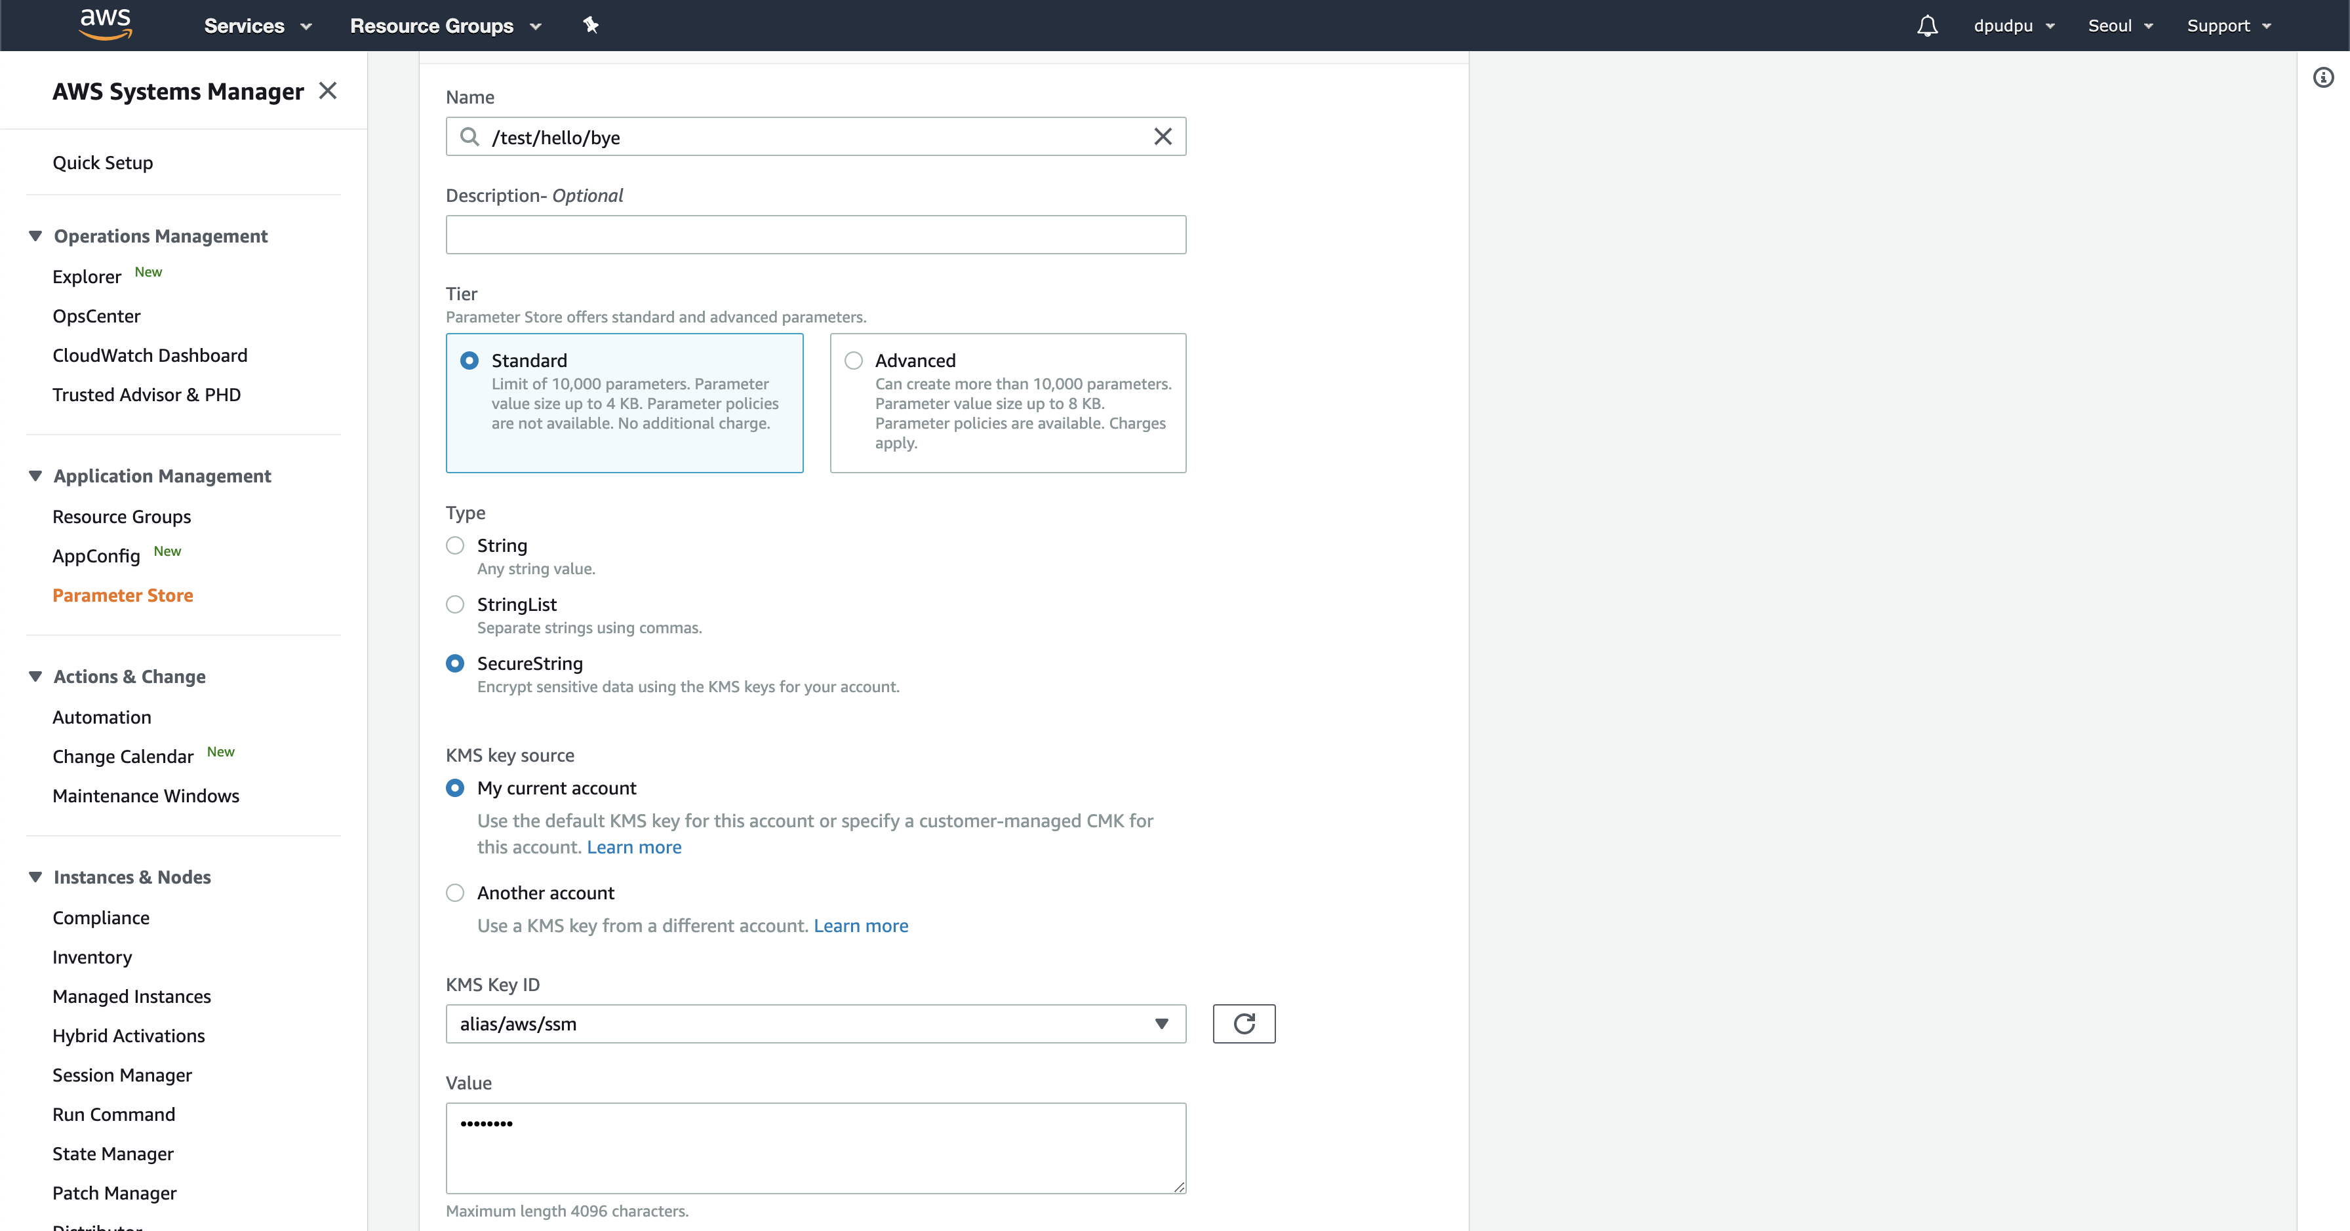This screenshot has width=2350, height=1231.
Task: Clear the Name field with X icon
Action: (x=1163, y=137)
